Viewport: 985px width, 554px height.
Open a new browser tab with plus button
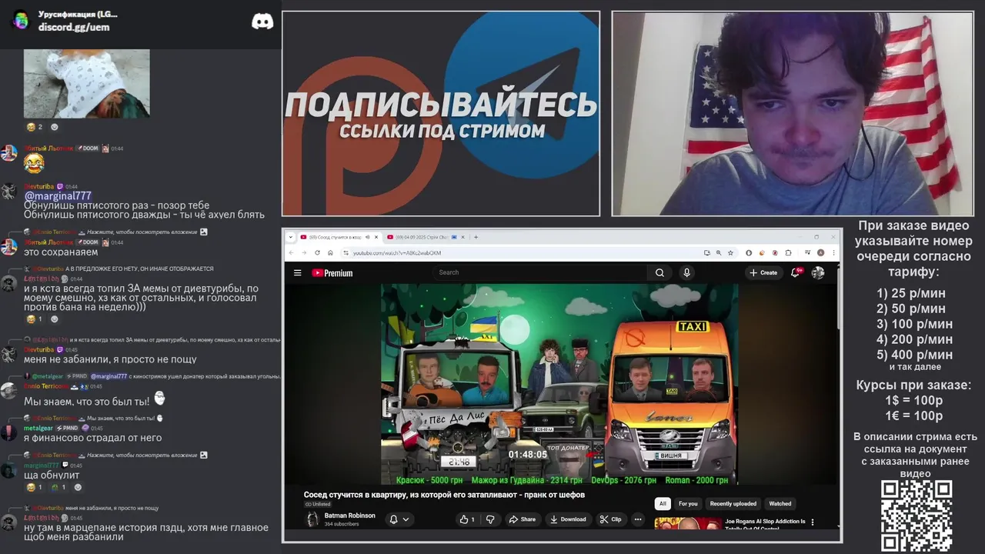[x=476, y=237]
